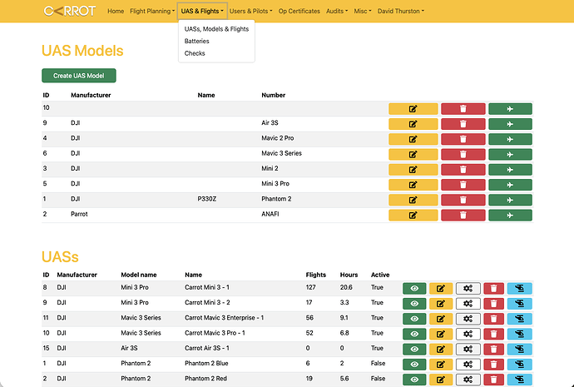Edit the DJI Air 3S model

(x=413, y=124)
